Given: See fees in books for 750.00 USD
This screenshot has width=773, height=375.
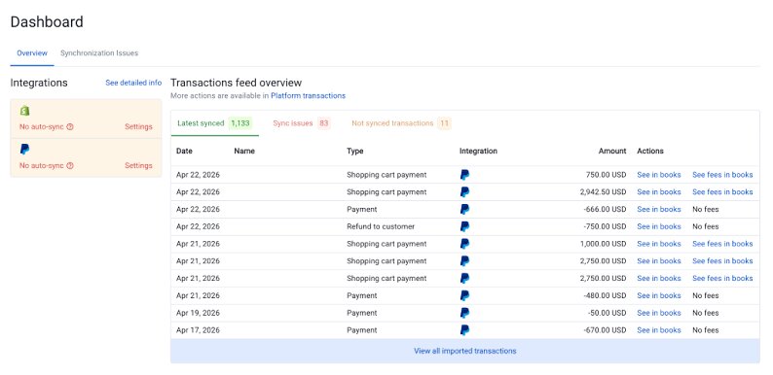Looking at the screenshot, I should coord(722,175).
